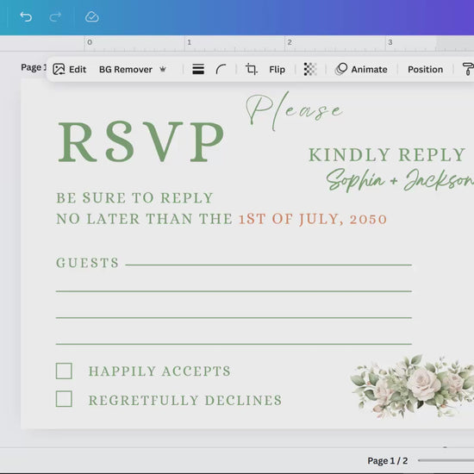Open the BG Remover tool

(x=126, y=70)
